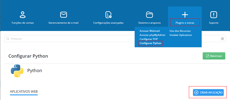
Task: Click the Python logo
Action: pos(17,71)
